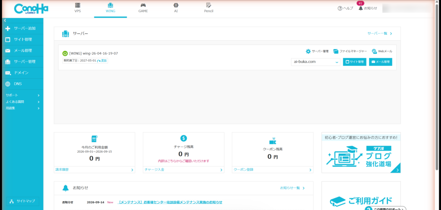Image resolution: width=441 pixels, height=210 pixels.
Task: Click the クーポン残高 icon
Action: (x=273, y=141)
